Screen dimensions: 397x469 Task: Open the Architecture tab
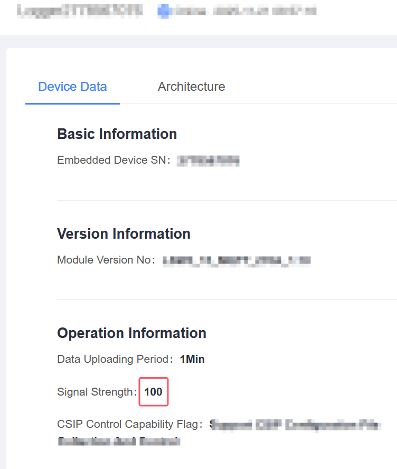click(191, 87)
